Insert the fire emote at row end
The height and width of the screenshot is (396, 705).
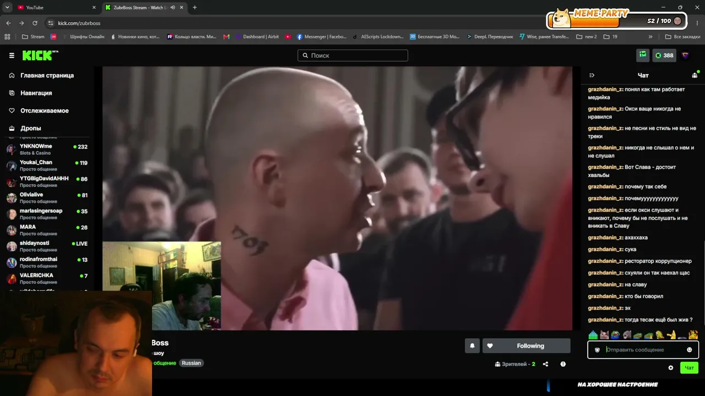pyautogui.click(x=693, y=335)
